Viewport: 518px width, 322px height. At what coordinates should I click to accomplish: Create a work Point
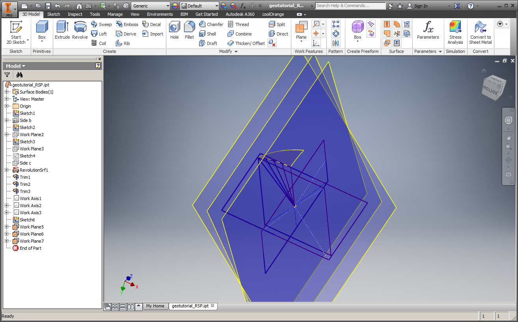(316, 34)
